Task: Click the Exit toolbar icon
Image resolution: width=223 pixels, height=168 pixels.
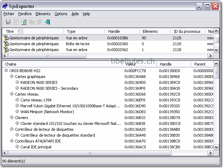Action: [48, 22]
